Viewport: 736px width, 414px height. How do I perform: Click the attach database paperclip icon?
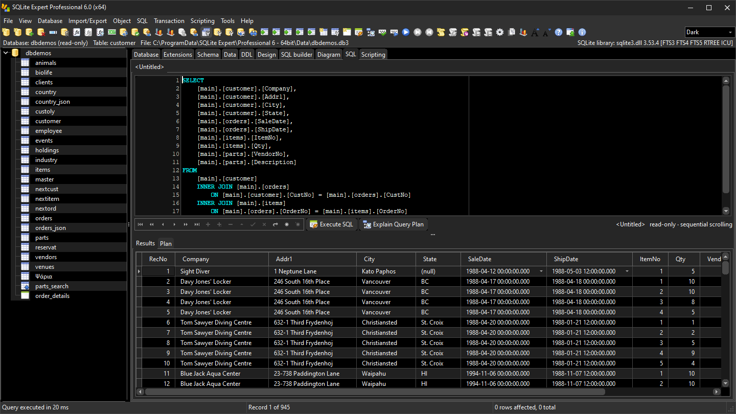[x=64, y=32]
